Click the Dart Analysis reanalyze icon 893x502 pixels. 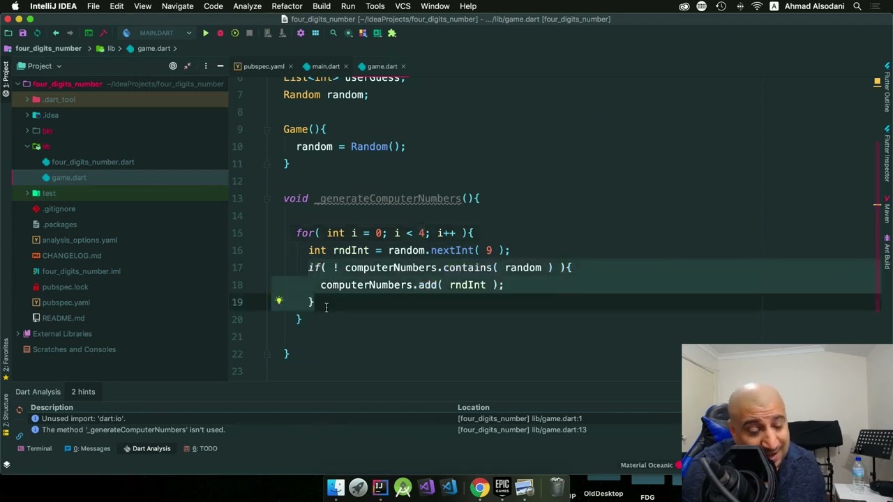click(20, 410)
